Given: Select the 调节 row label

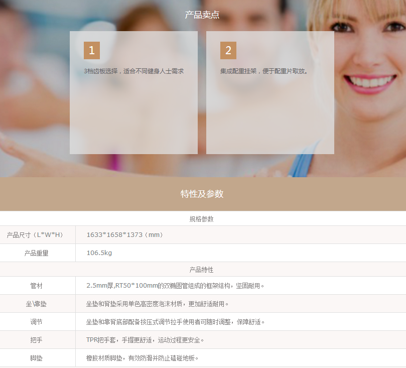Looking at the screenshot, I should coord(37,322).
